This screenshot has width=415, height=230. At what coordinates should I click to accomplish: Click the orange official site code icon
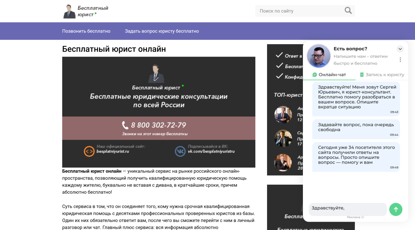(x=89, y=152)
